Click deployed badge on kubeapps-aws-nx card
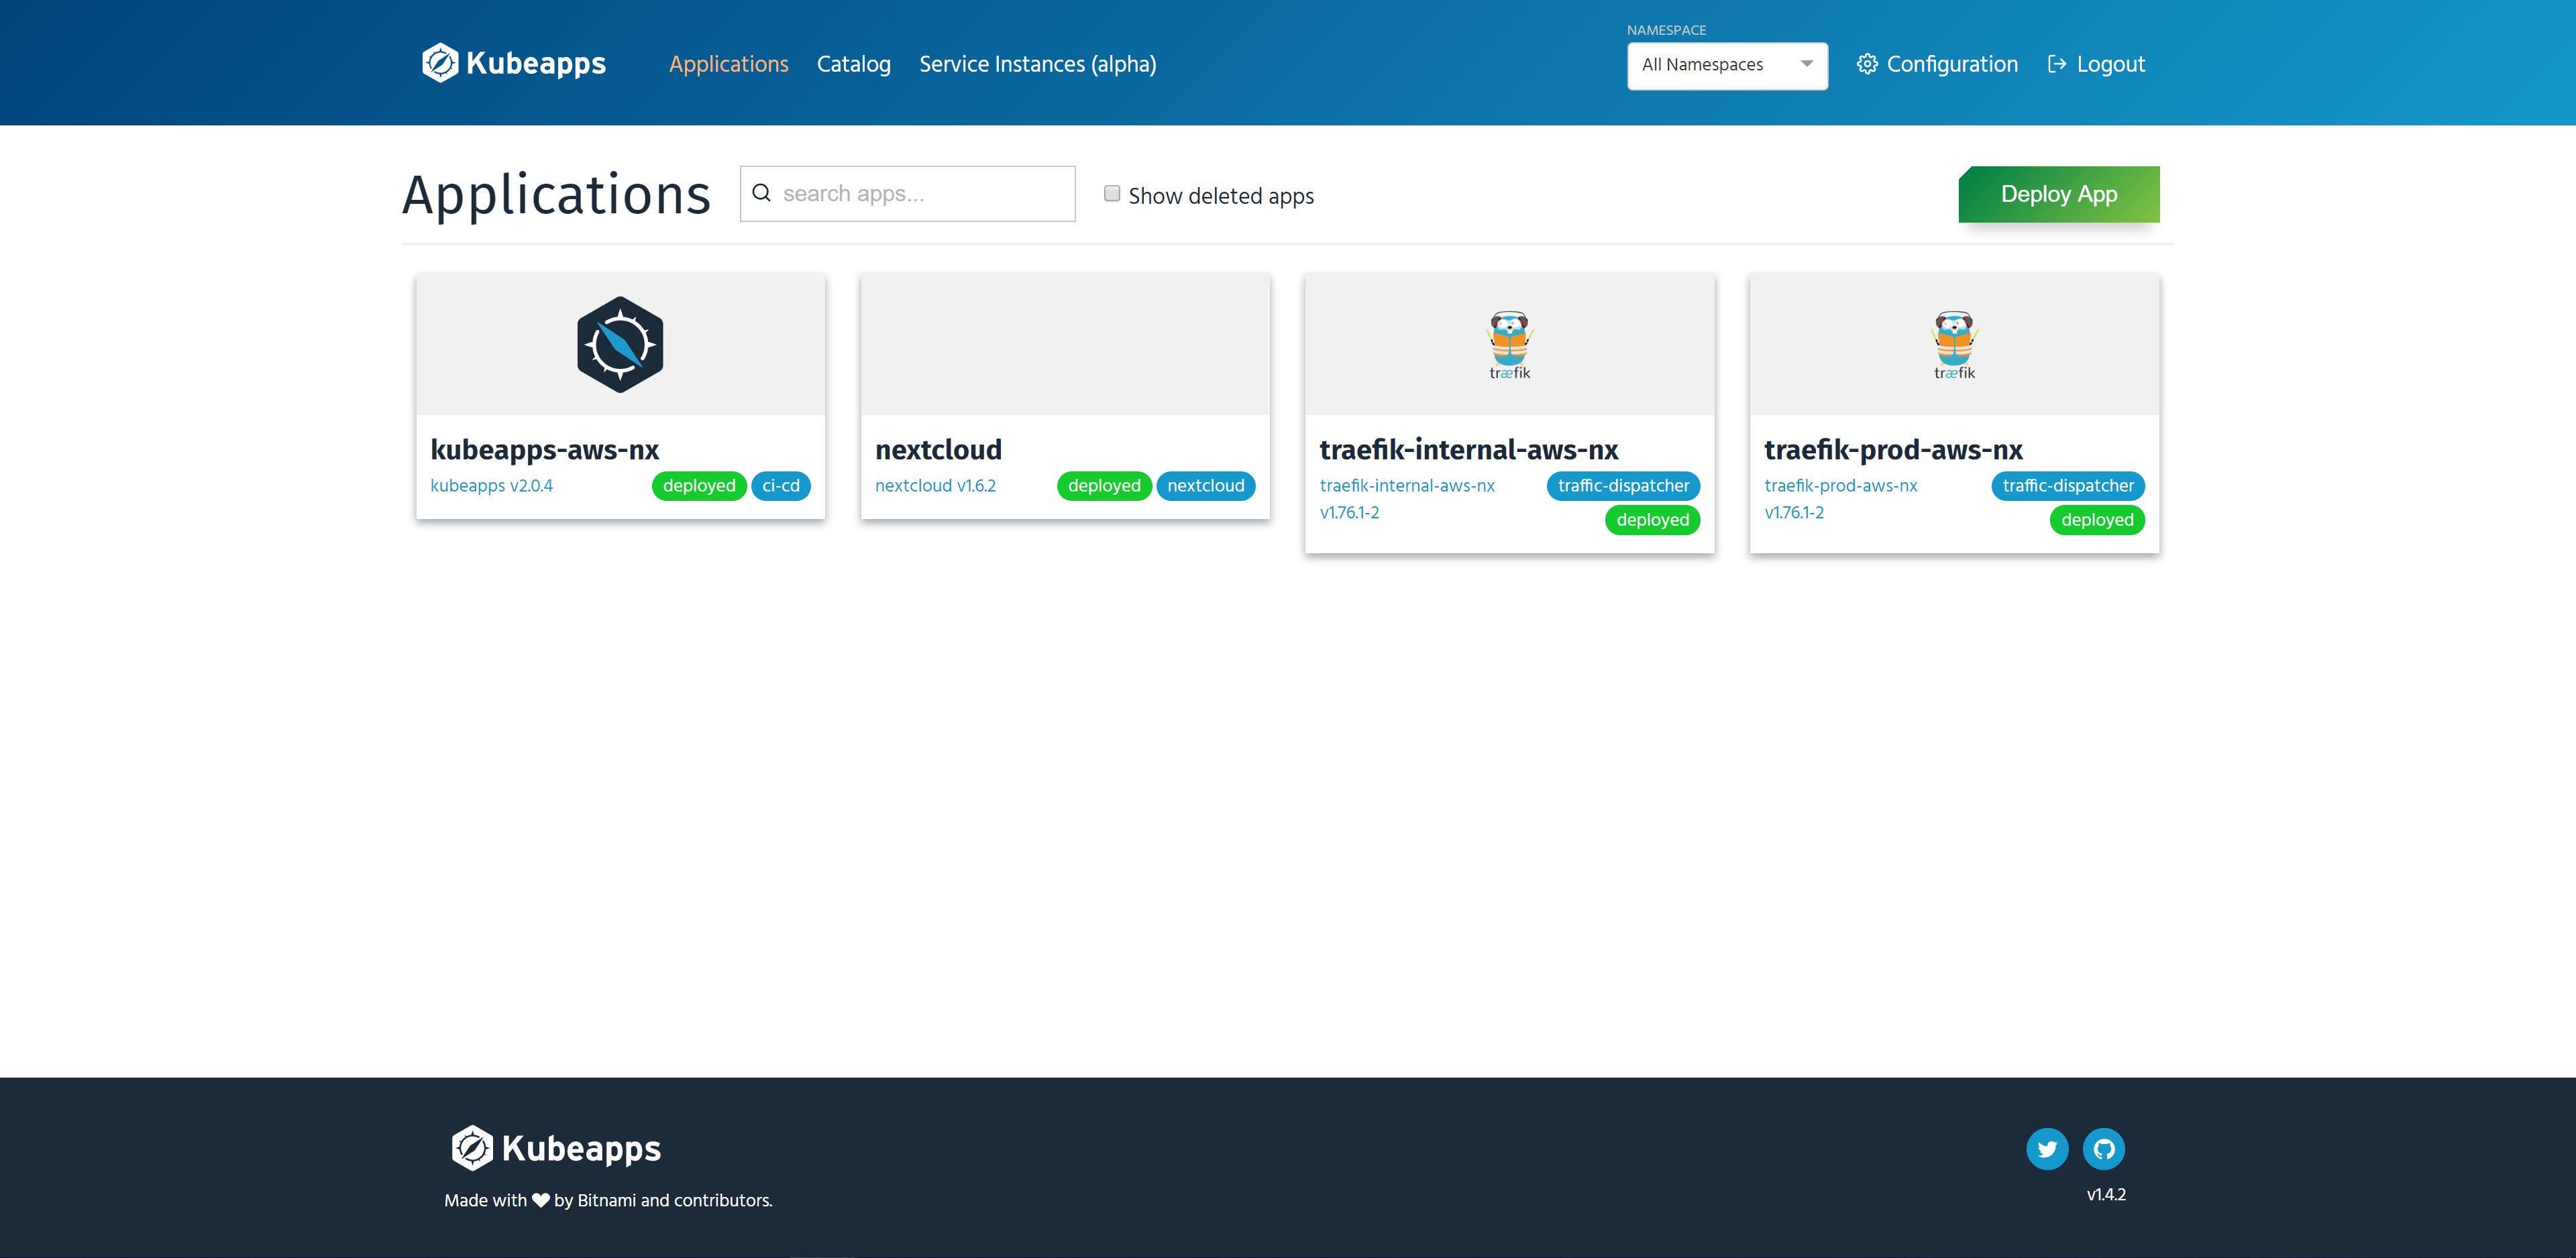This screenshot has height=1258, width=2576. 698,485
